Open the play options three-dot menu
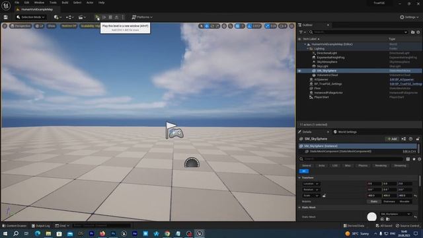Screen dimensions: 423x238 point(123,17)
